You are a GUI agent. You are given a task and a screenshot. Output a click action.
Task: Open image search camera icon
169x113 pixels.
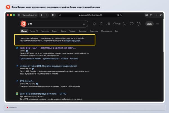pos(101,24)
